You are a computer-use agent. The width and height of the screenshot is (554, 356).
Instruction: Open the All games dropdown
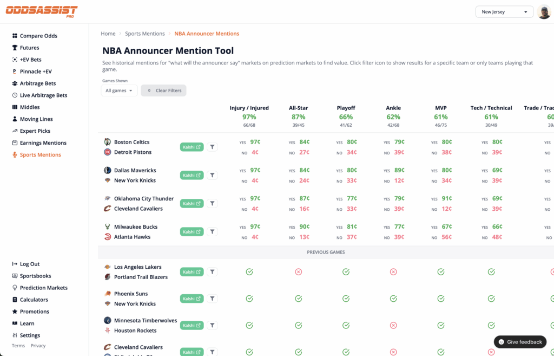(119, 90)
